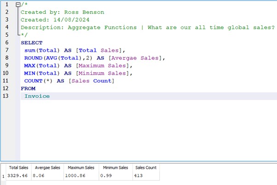Place cursor on the Invoice table name

click(x=37, y=96)
